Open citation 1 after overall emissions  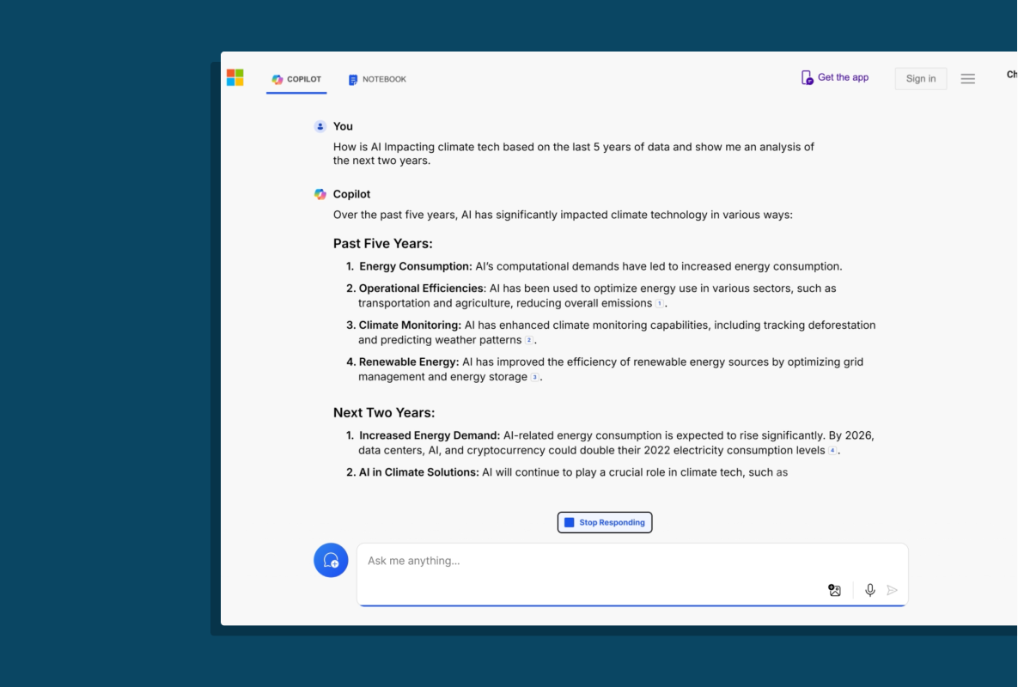click(x=660, y=304)
